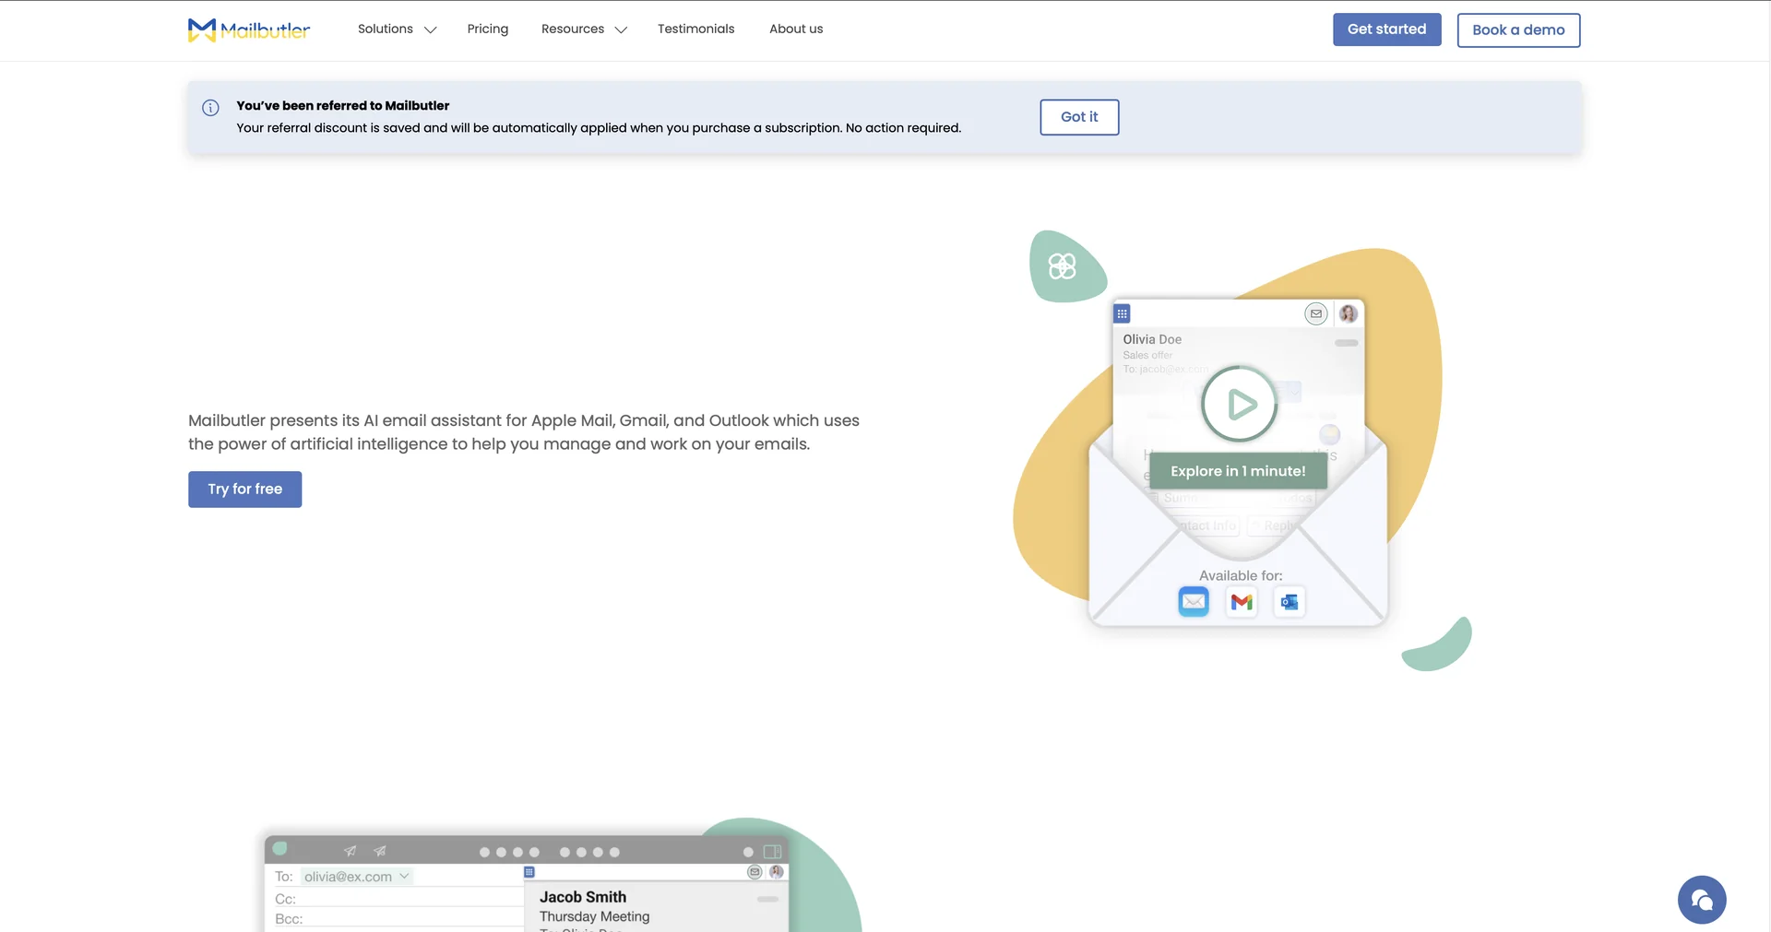Viewport: 1771px width, 932px height.
Task: Click the blue grid icon above Jacob Smith
Action: coord(529,872)
